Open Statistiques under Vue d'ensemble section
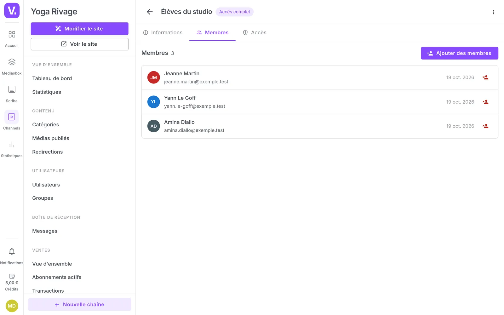Screen dimensions: 504x315 point(47,92)
